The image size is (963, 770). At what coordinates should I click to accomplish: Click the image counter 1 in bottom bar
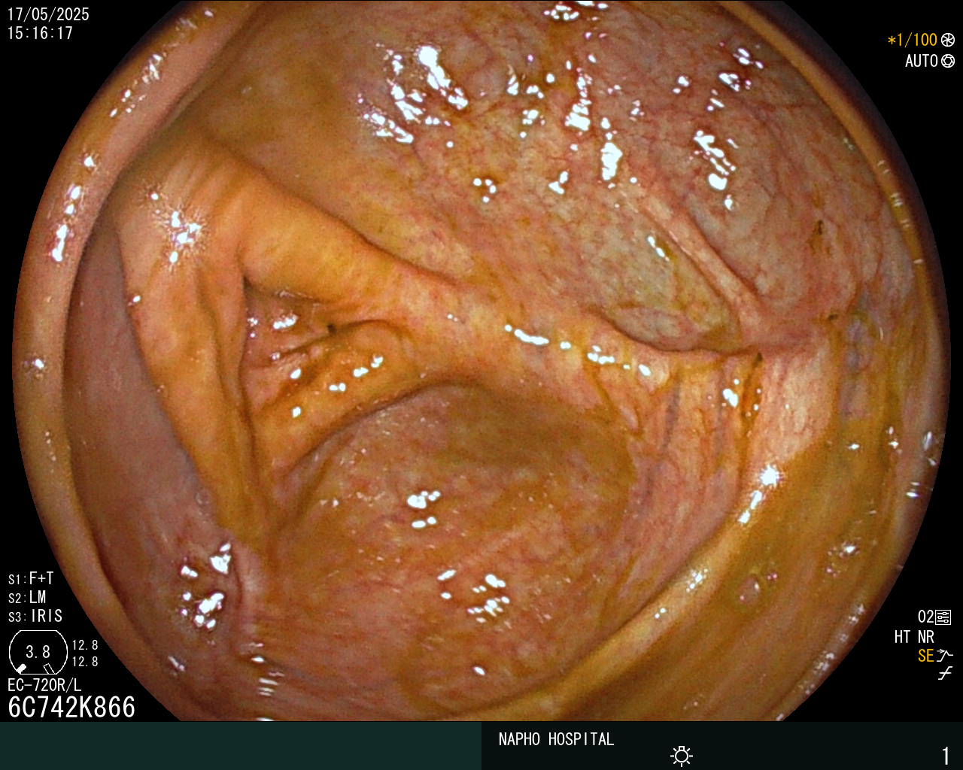point(946,756)
